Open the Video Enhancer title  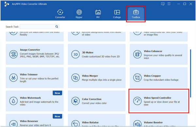pyautogui.click(x=153, y=51)
